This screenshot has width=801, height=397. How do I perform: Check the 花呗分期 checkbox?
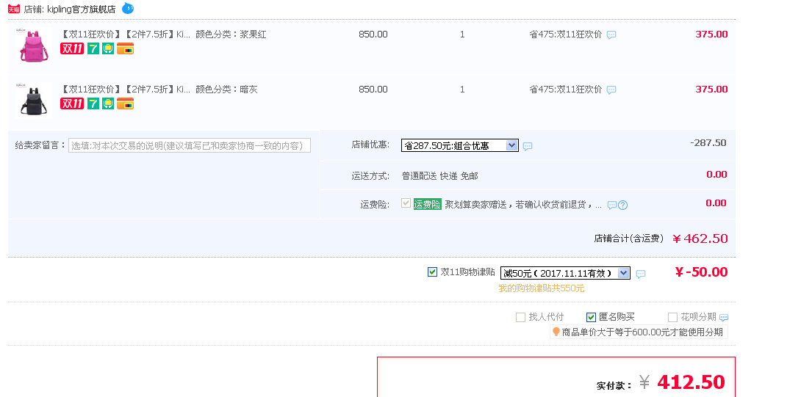tap(673, 318)
